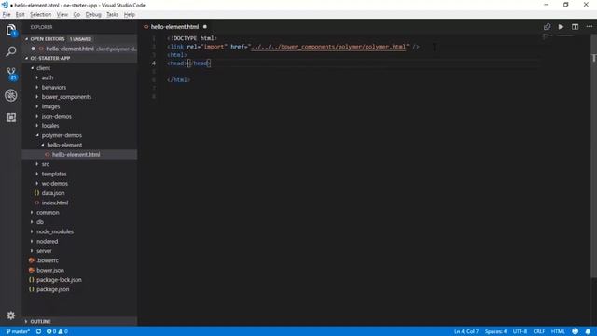Follow the polymer.html href link in editor
The width and height of the screenshot is (597, 336).
point(328,47)
